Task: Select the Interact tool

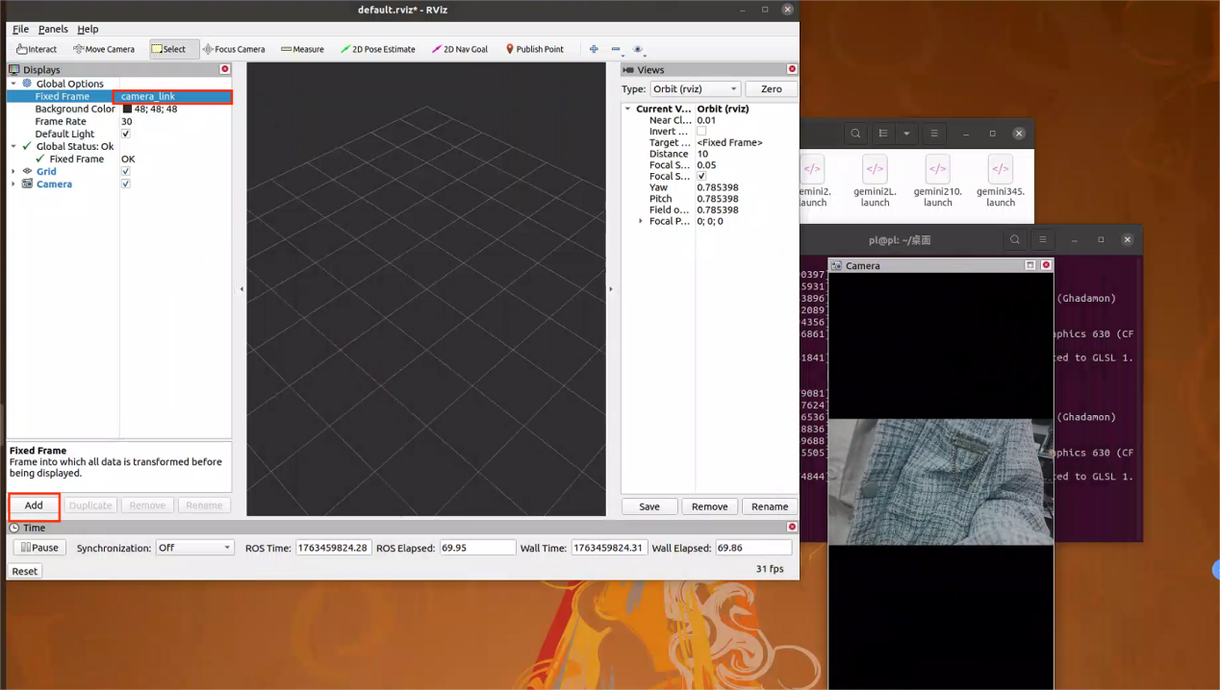Action: (x=37, y=49)
